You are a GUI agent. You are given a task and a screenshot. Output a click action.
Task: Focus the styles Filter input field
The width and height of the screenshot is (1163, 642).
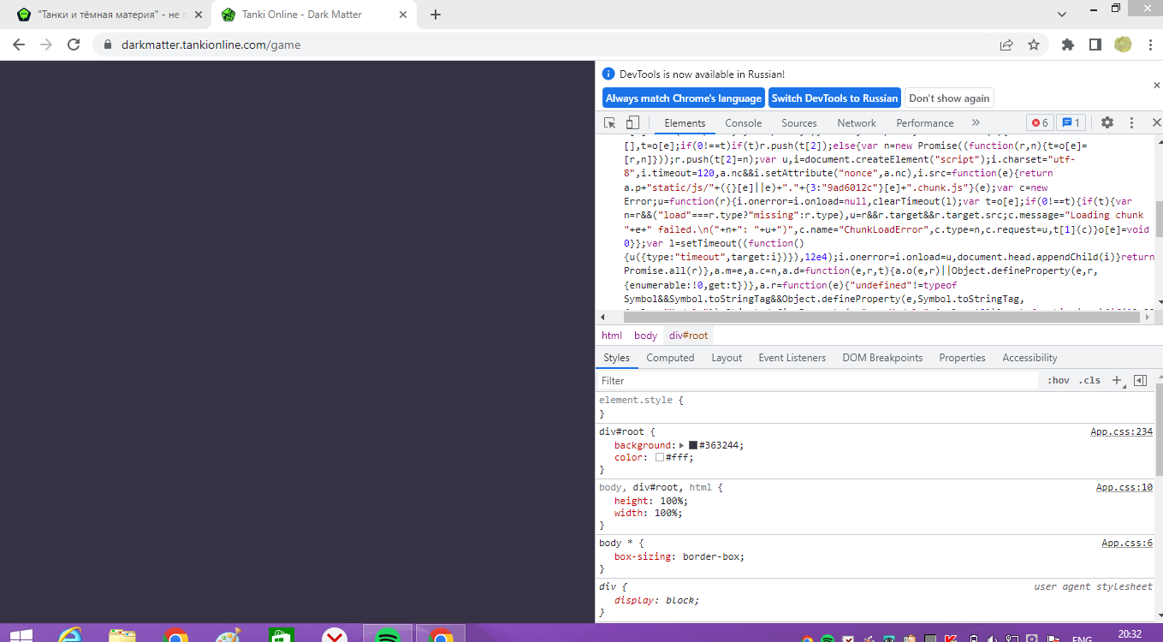point(817,380)
